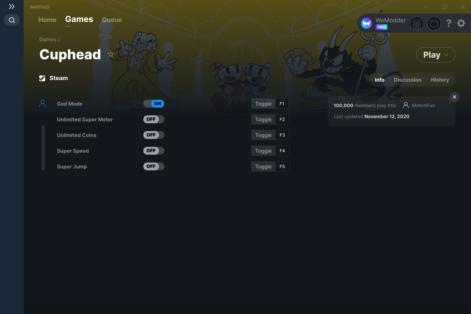Select the player category icon

(x=43, y=104)
